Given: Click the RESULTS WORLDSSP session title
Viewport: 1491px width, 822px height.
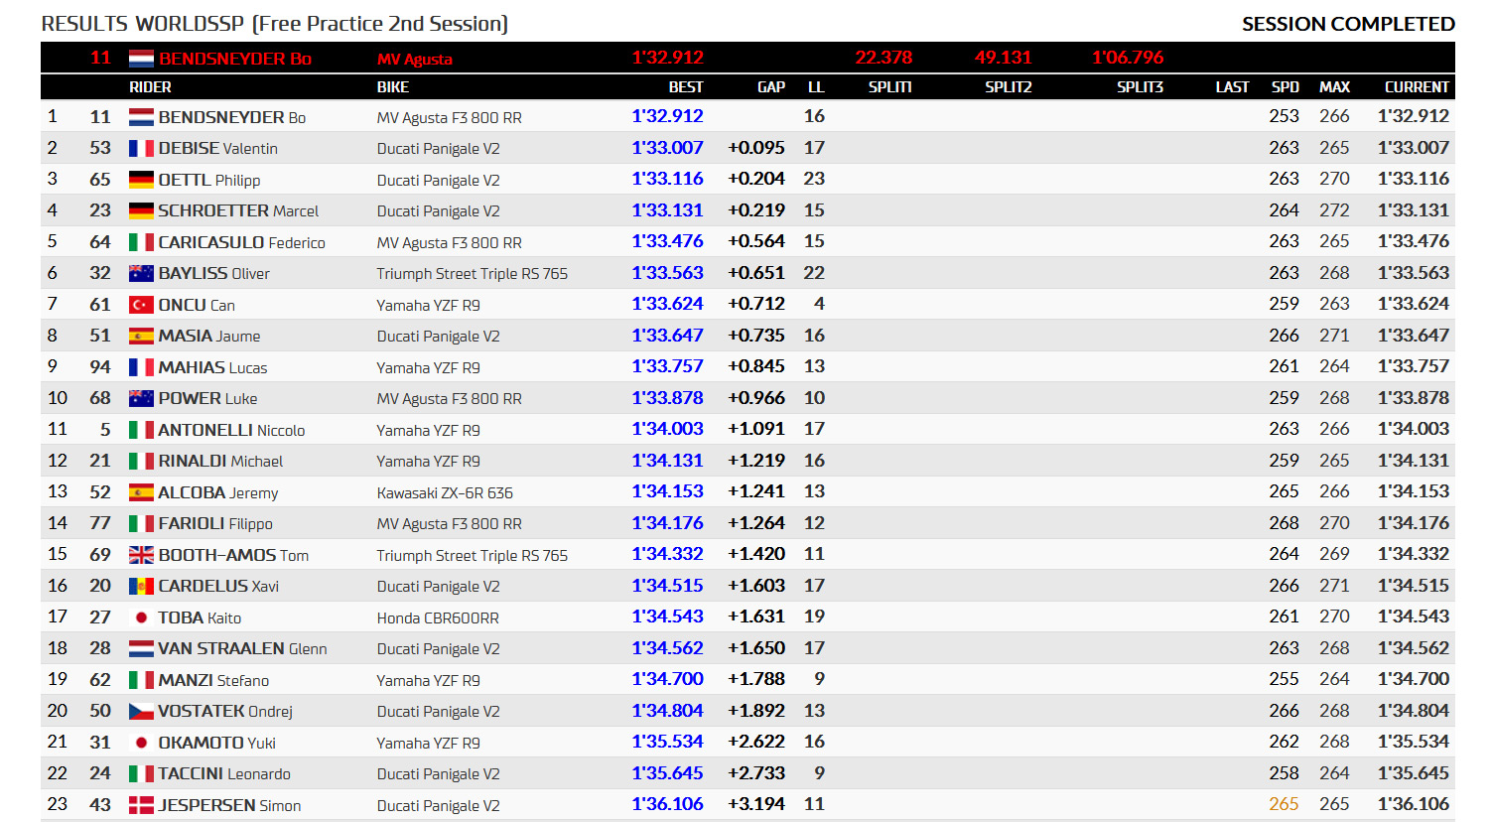Looking at the screenshot, I should click(275, 24).
